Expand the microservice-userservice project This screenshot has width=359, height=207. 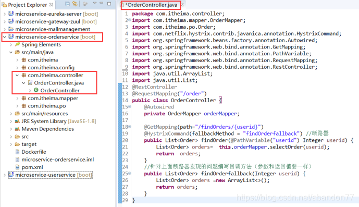5,175
